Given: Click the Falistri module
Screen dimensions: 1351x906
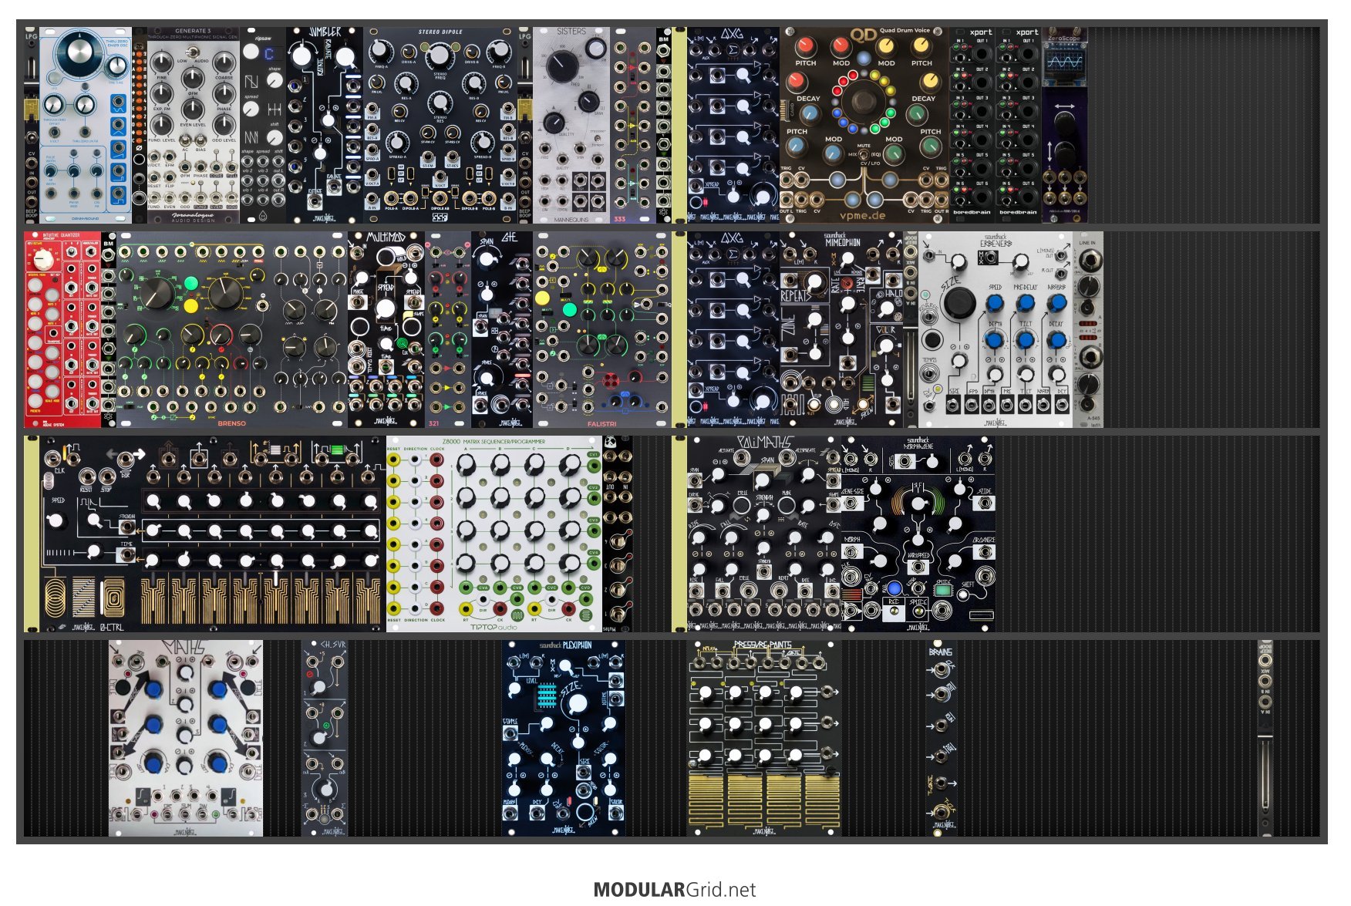Looking at the screenshot, I should (x=602, y=330).
